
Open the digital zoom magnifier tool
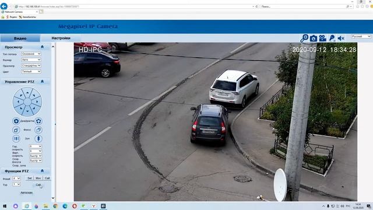pos(304,38)
